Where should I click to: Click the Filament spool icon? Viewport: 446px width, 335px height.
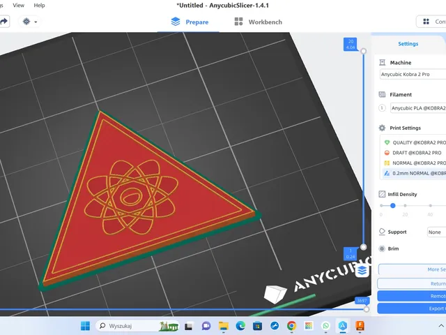383,94
